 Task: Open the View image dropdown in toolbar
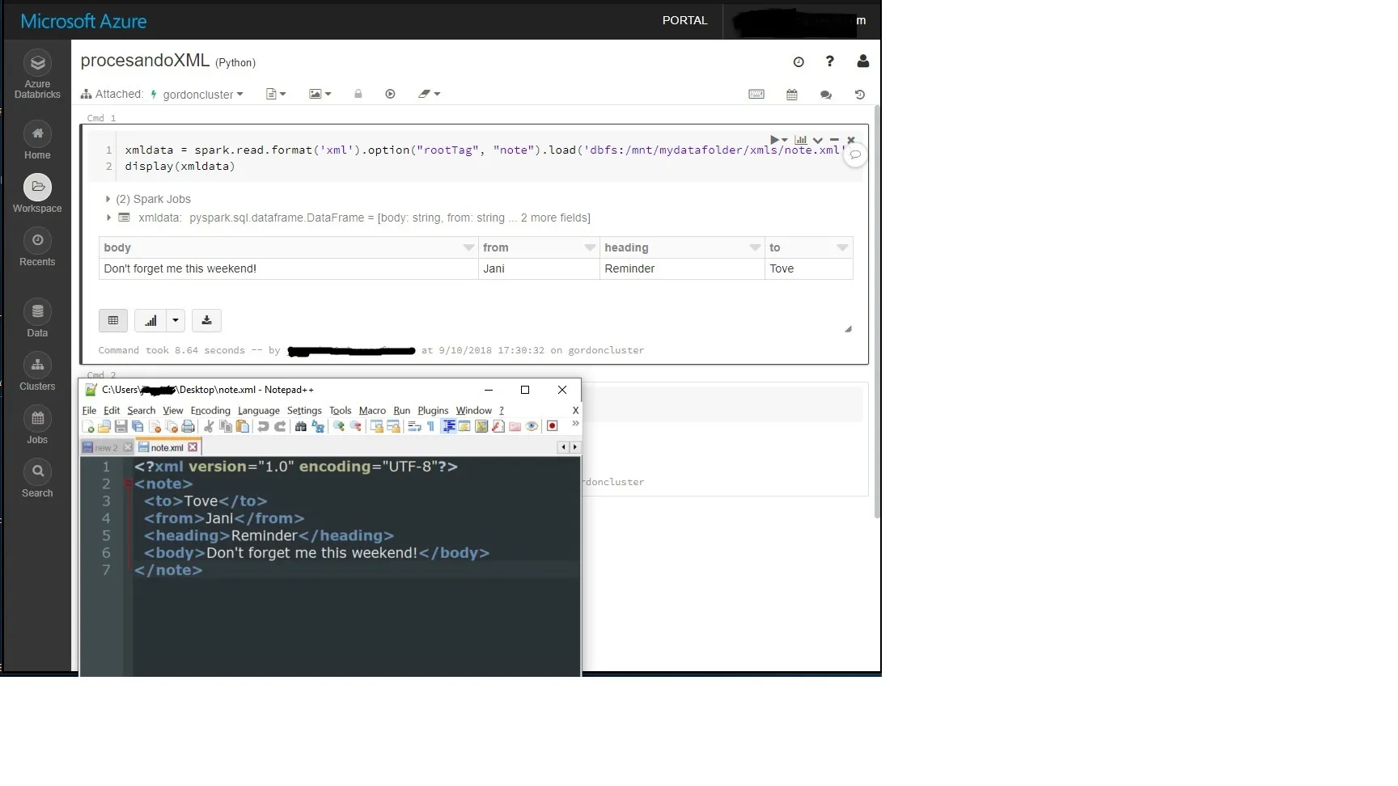click(x=320, y=94)
